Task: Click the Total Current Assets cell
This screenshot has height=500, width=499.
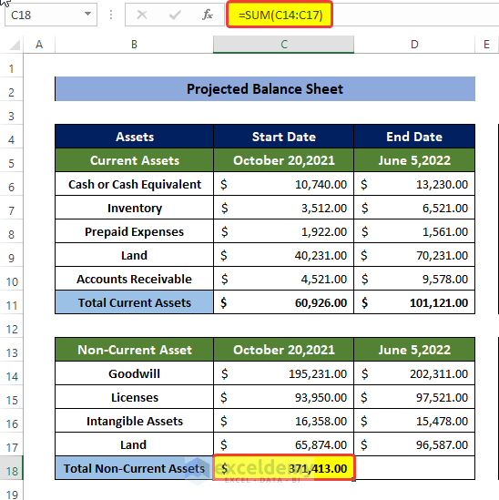Action: tap(134, 302)
